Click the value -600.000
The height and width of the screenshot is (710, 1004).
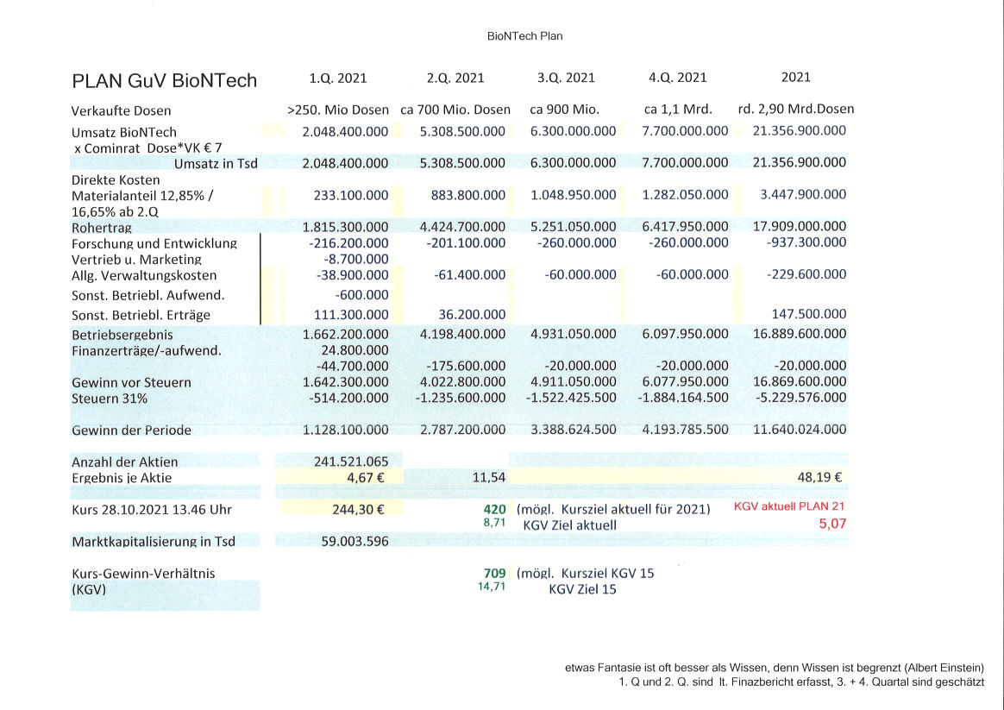[361, 294]
